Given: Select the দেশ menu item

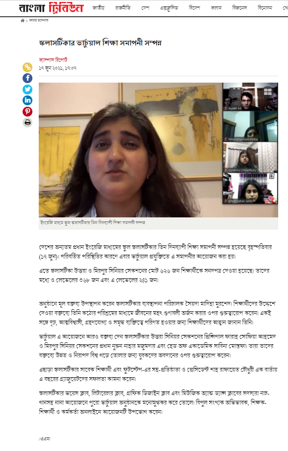Looking at the screenshot, I should (145, 8).
